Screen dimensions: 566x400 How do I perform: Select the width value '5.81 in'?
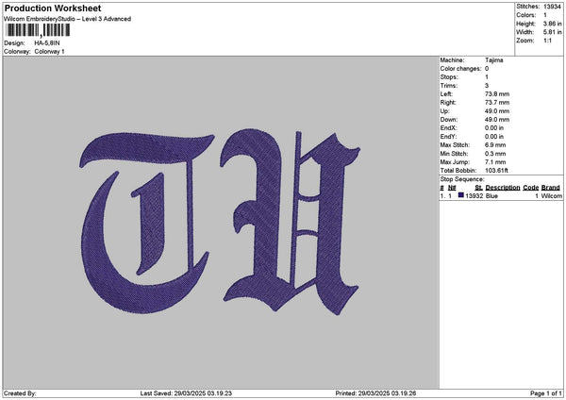[552, 32]
